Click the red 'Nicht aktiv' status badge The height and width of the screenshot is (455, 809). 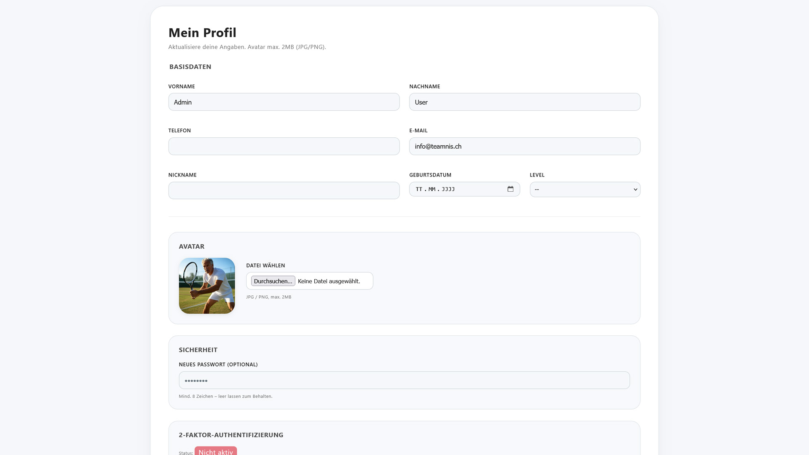pyautogui.click(x=215, y=451)
